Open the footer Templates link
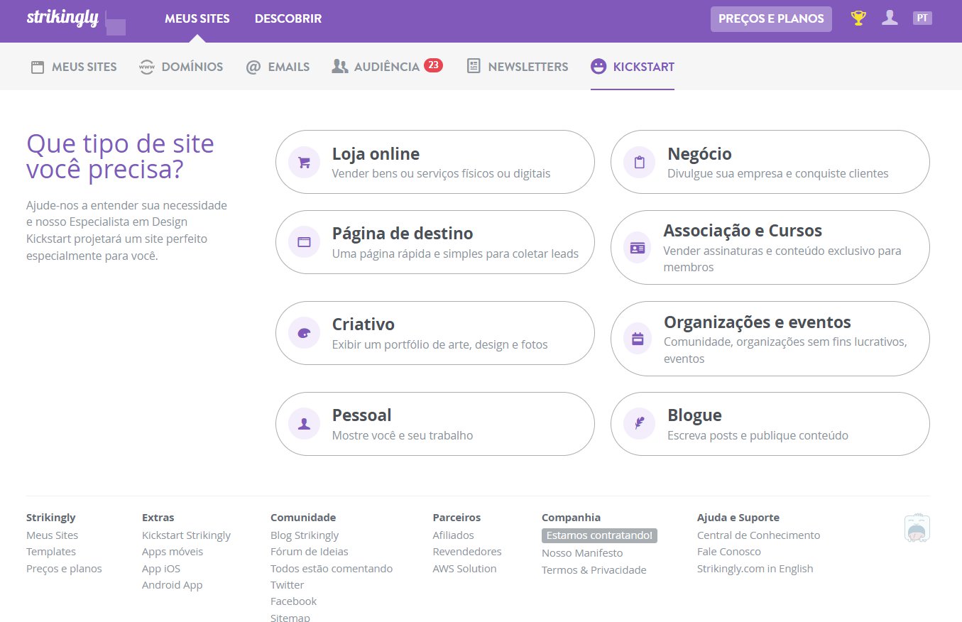Image resolution: width=962 pixels, height=622 pixels. pyautogui.click(x=51, y=552)
